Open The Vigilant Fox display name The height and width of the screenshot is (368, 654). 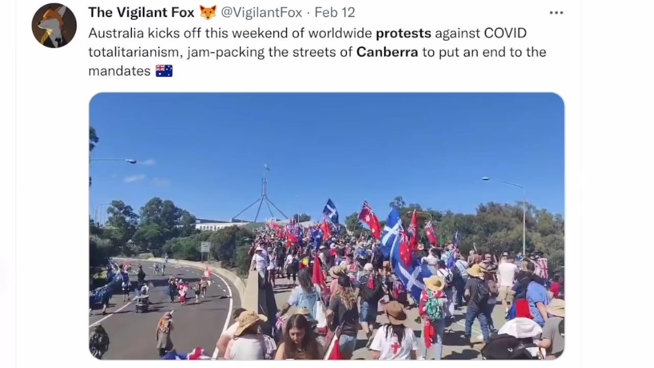142,12
